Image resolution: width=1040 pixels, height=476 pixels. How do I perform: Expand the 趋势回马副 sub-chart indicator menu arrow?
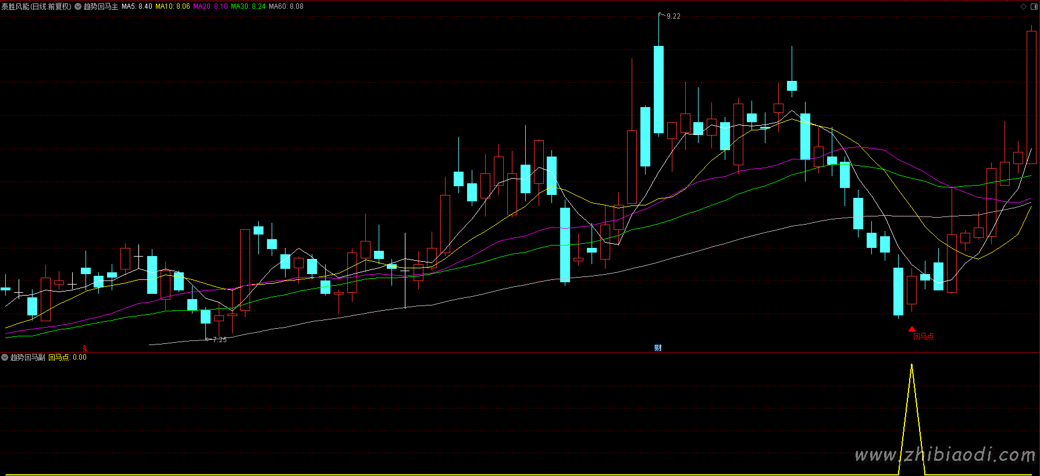(x=5, y=357)
